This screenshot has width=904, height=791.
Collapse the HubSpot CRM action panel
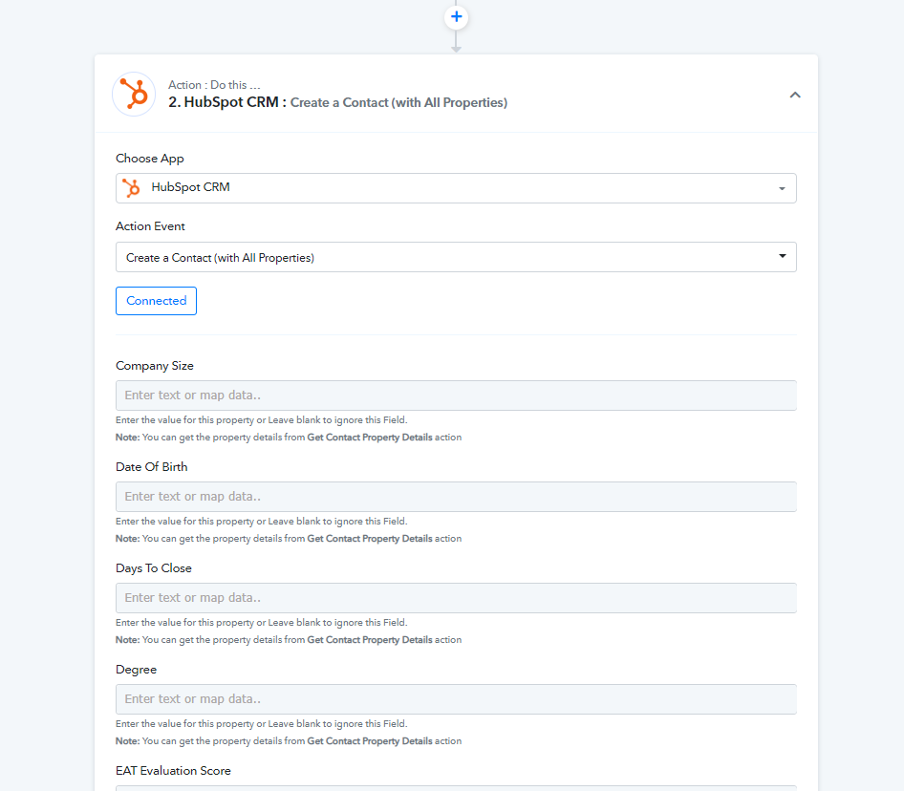click(x=795, y=95)
